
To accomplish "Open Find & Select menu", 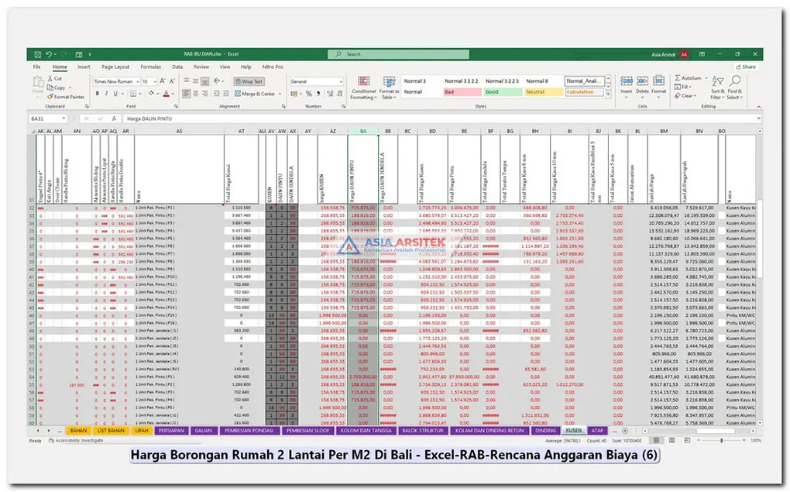I will click(x=735, y=88).
